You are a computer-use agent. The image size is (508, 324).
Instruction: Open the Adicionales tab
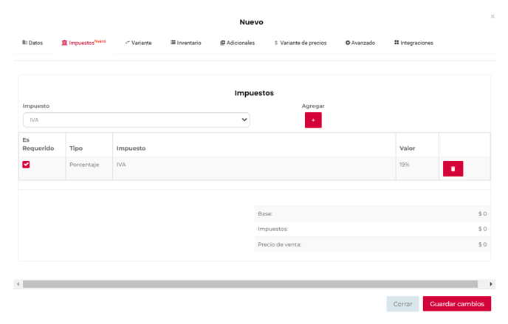pos(237,43)
